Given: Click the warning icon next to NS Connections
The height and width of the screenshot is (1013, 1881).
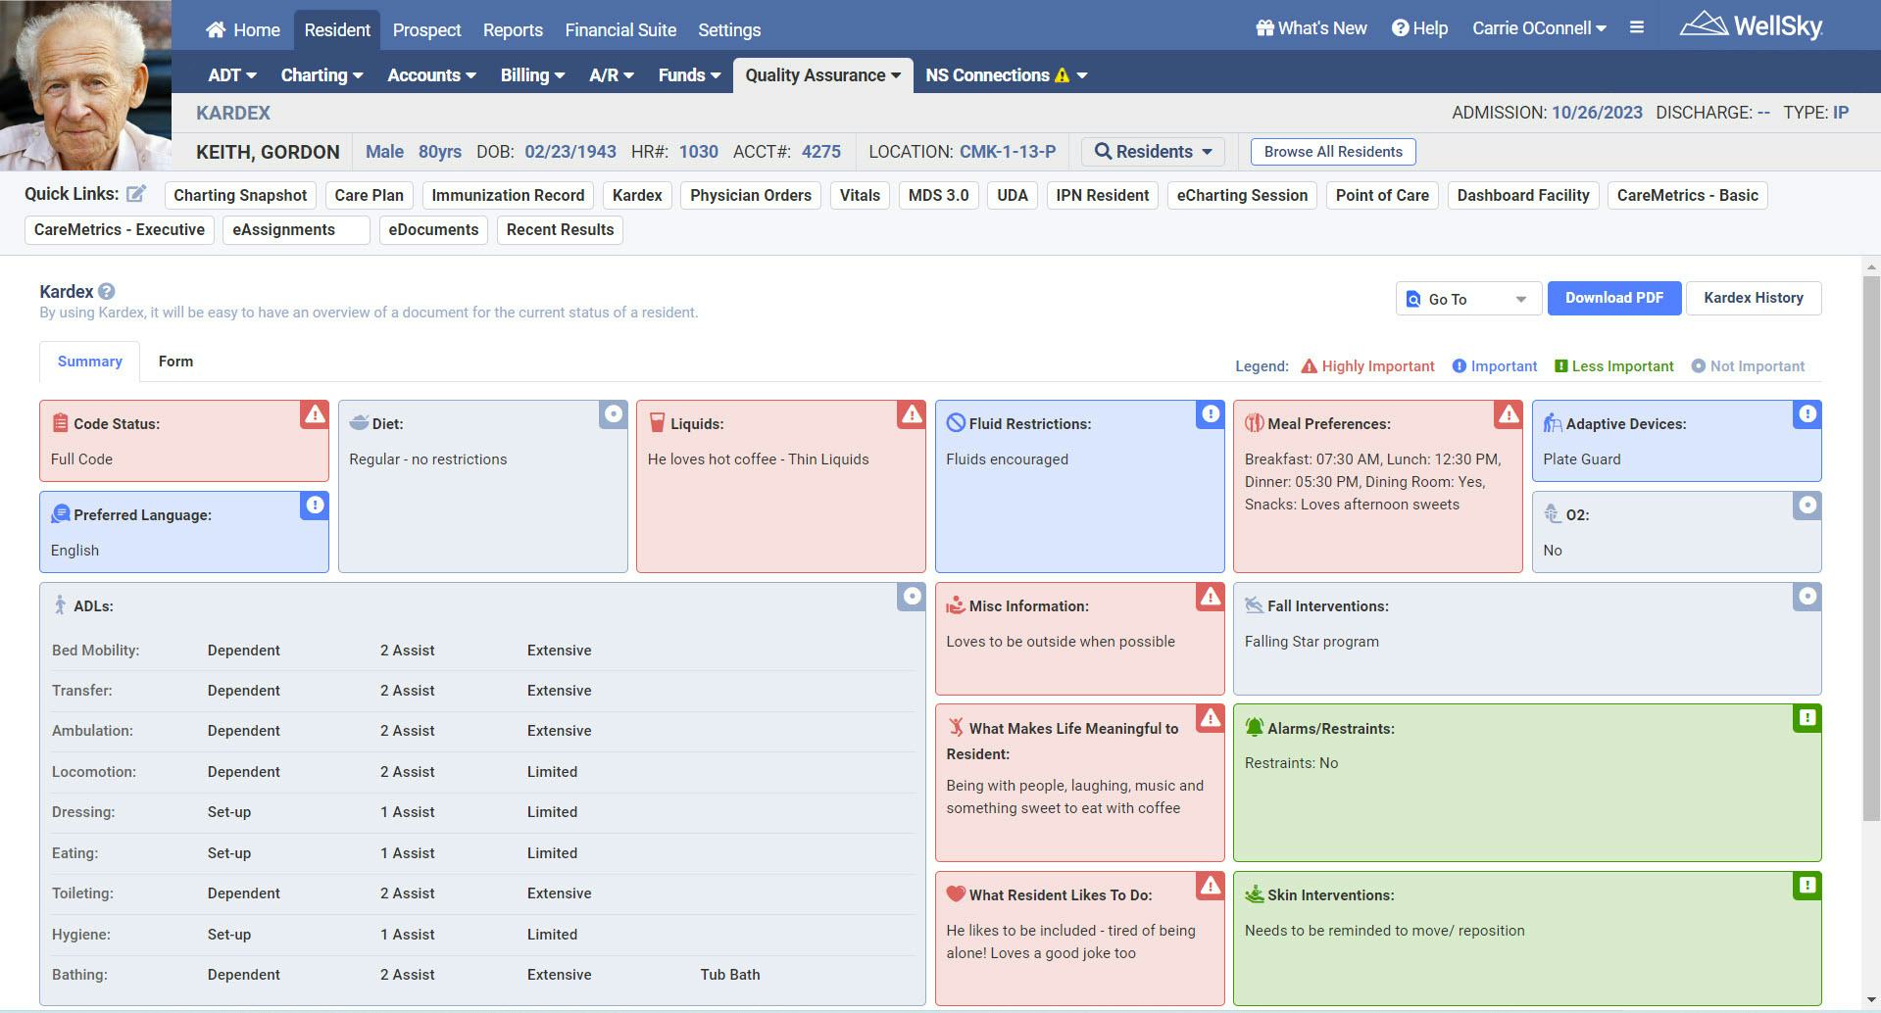Looking at the screenshot, I should coord(1062,74).
